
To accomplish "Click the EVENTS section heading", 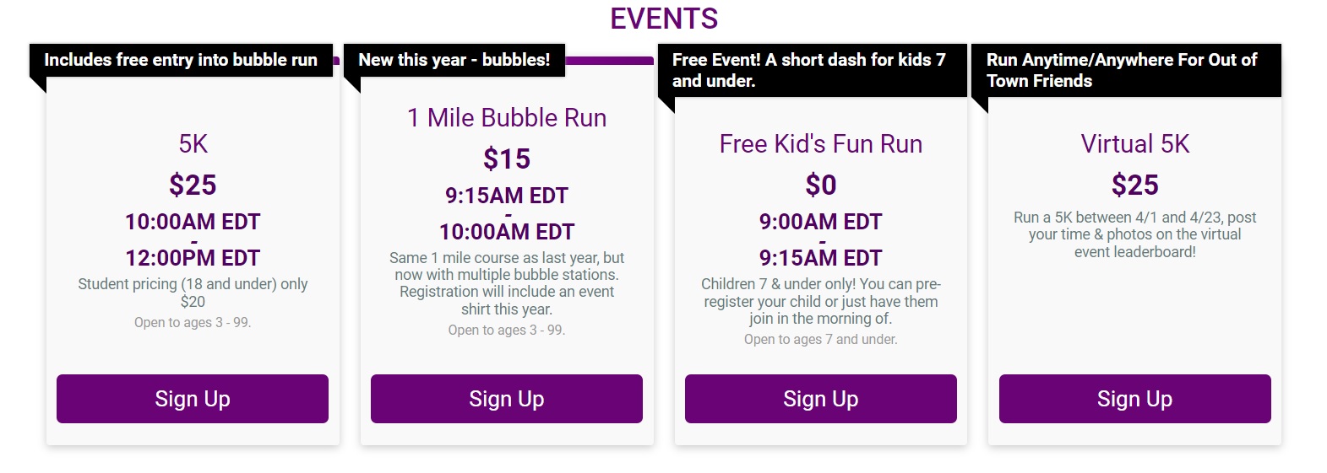I will (x=664, y=19).
